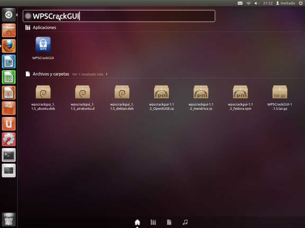
Task: Open wpscrackgui_1.1.5_ubuntu.deb package
Action: (x=43, y=92)
